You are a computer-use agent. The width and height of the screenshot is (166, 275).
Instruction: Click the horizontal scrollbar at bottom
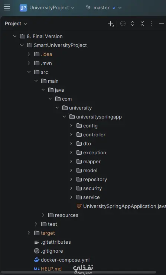[79, 272]
